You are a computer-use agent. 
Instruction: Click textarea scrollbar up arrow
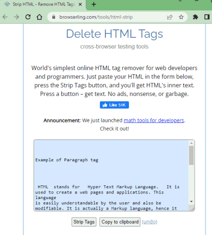pos(191,143)
